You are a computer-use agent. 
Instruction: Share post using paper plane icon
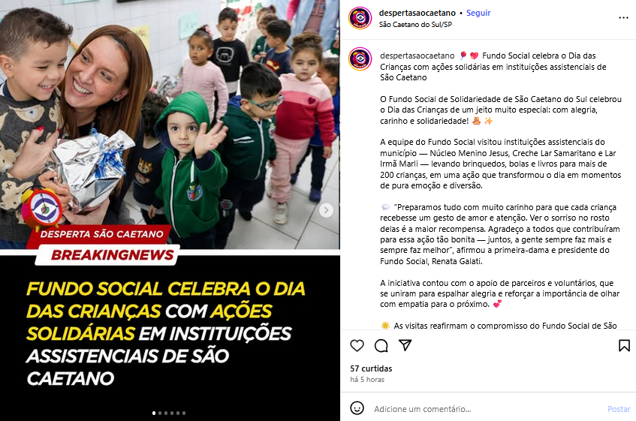point(405,345)
